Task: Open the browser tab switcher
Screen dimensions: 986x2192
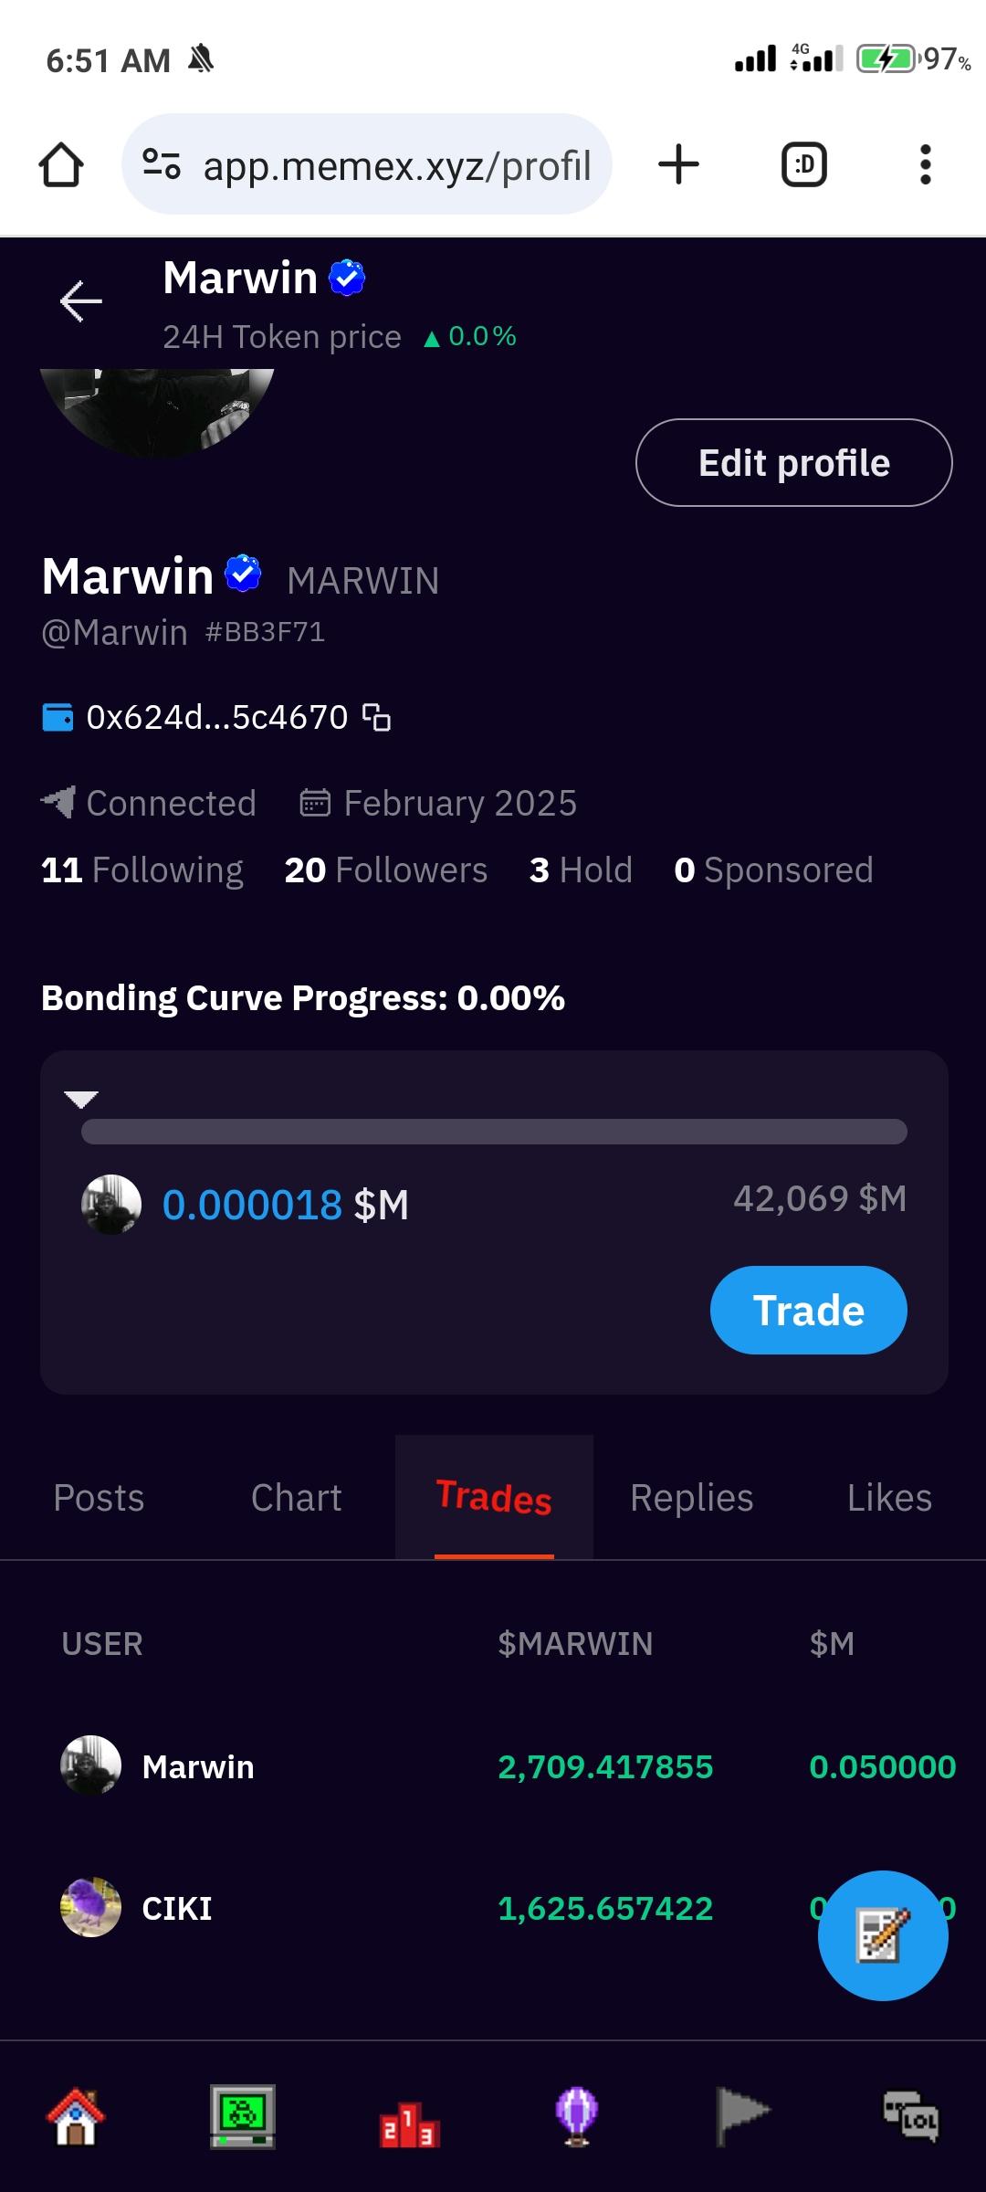Action: (803, 165)
